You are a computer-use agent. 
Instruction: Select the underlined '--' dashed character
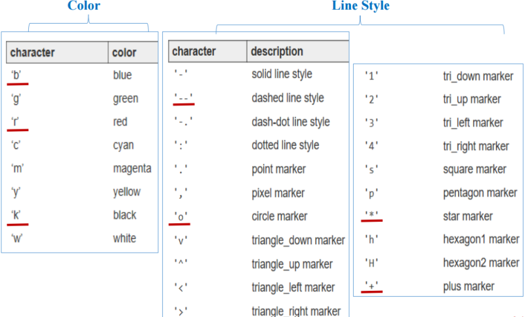pos(183,98)
